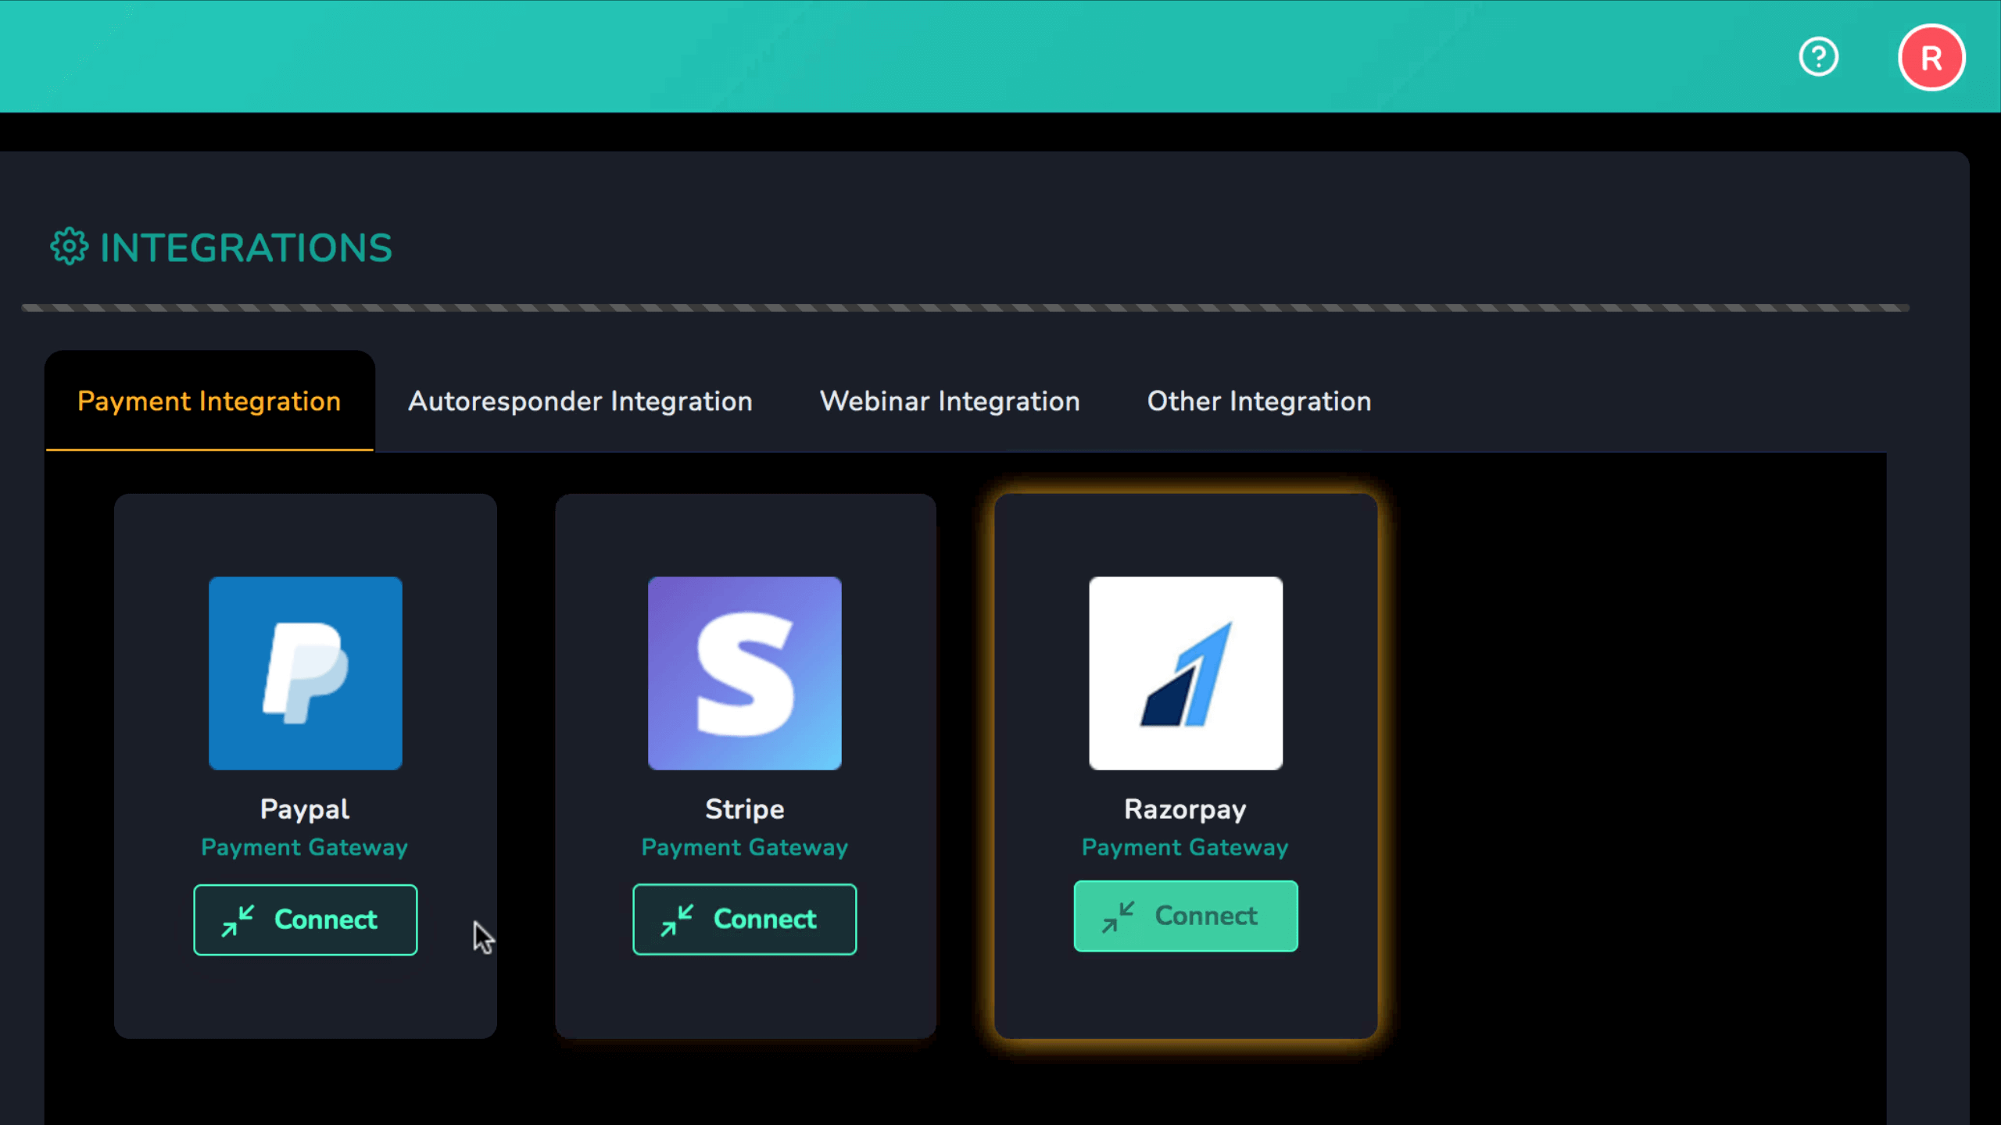Click the Stripe card title text
This screenshot has width=2001, height=1125.
(x=744, y=809)
